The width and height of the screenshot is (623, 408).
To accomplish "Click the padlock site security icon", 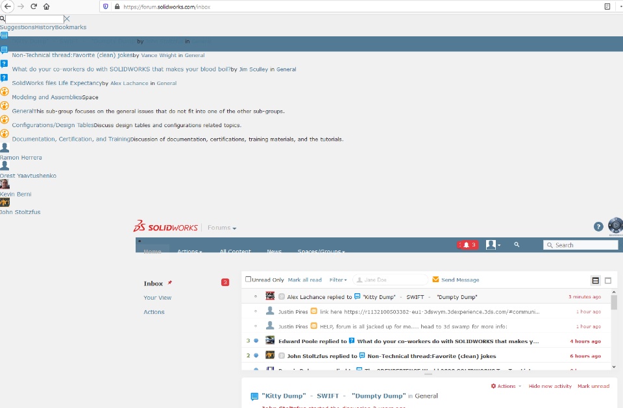I will 117,6.
